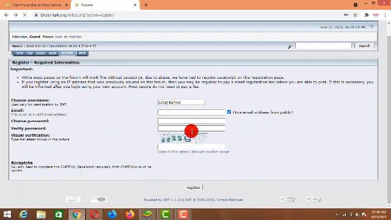Click the browser address bar URL

coord(78,15)
